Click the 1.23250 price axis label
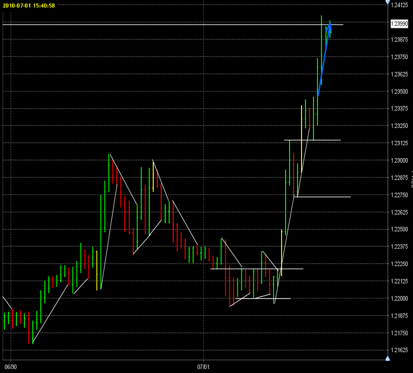The width and height of the screenshot is (413, 373). coord(399,126)
